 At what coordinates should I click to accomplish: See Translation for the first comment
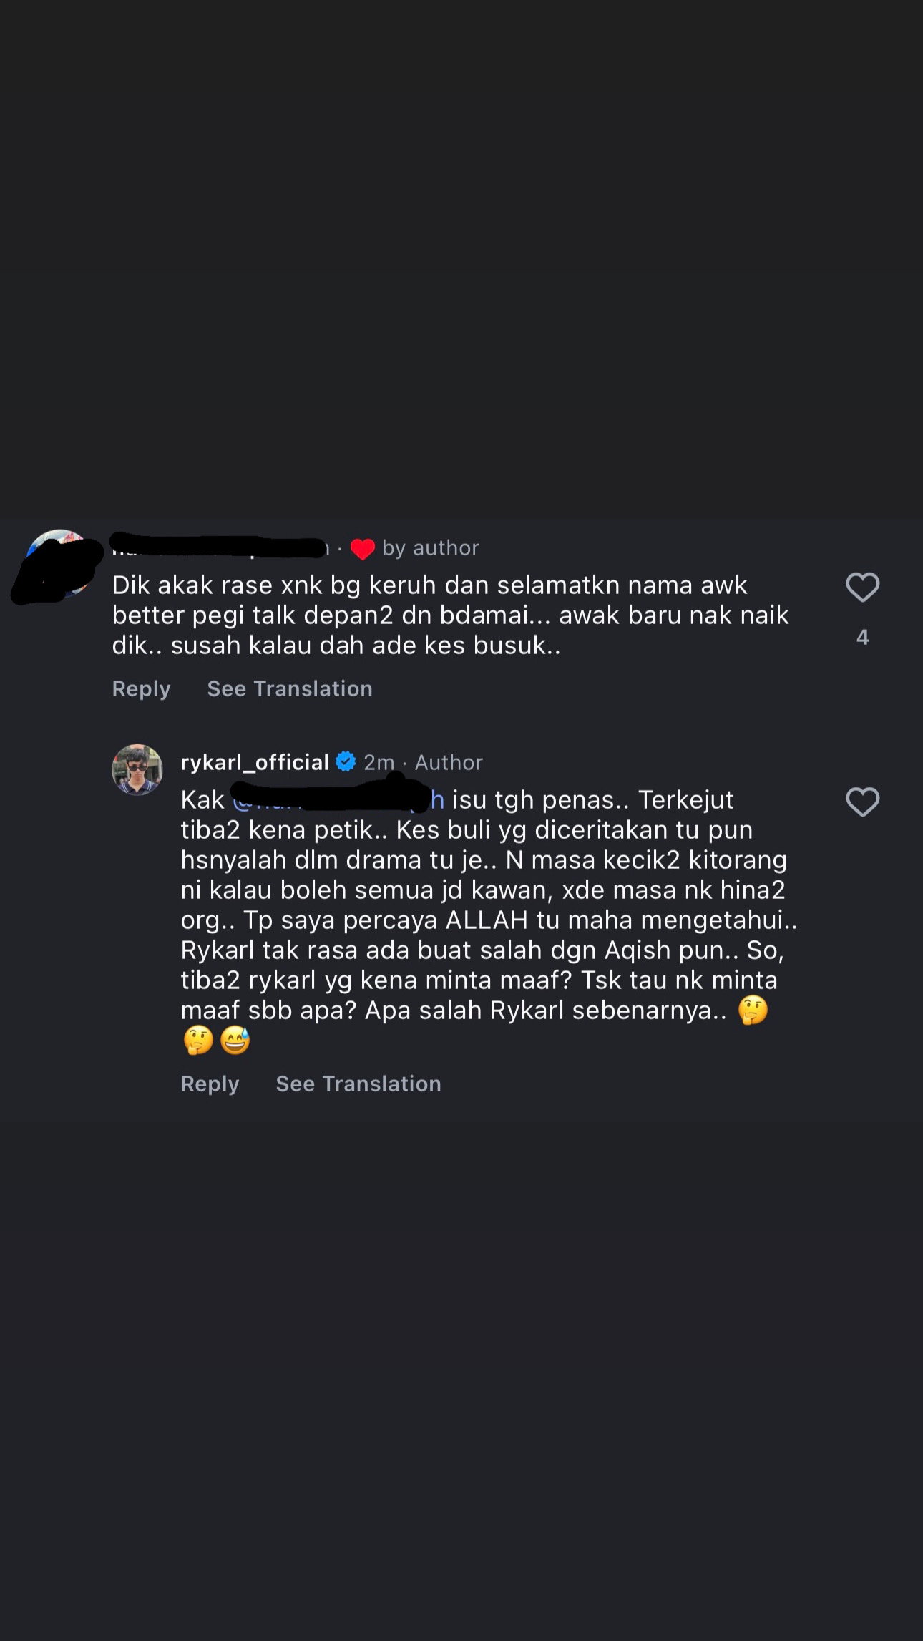(x=290, y=688)
